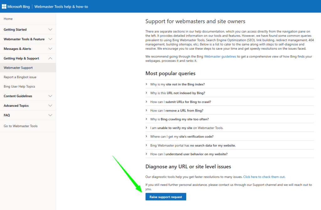Click the Webmaster Tools help & how-to title
This screenshot has height=210, width=321.
[x=61, y=6]
